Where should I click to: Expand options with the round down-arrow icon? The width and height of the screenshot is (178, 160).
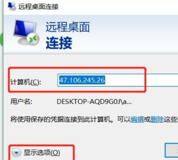16,153
